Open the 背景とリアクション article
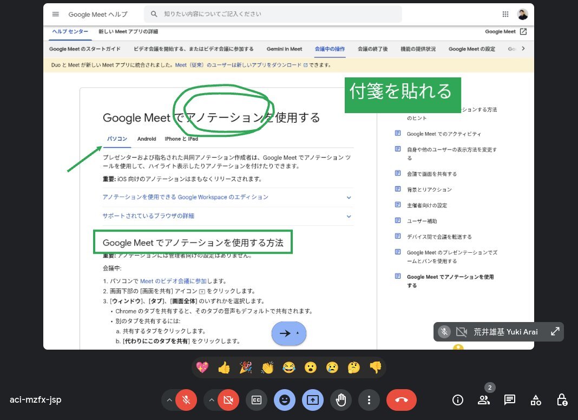The height and width of the screenshot is (420, 578). [x=429, y=189]
